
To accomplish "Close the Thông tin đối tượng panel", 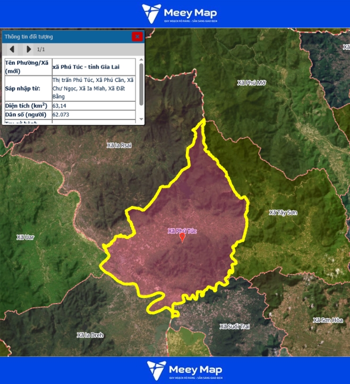I will click(x=137, y=36).
